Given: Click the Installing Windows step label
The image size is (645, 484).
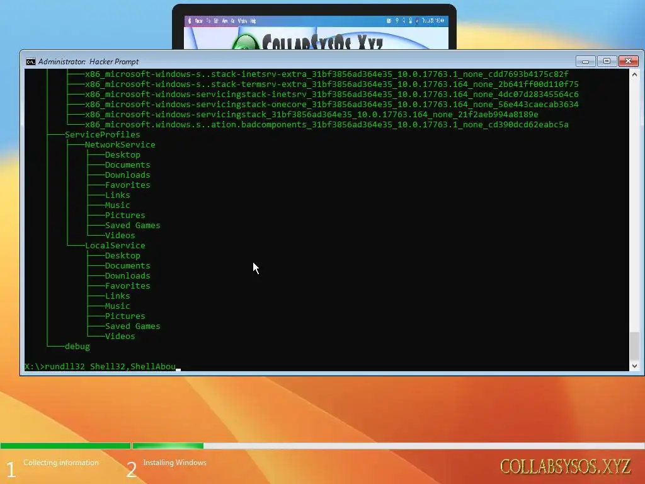Looking at the screenshot, I should click(x=175, y=463).
